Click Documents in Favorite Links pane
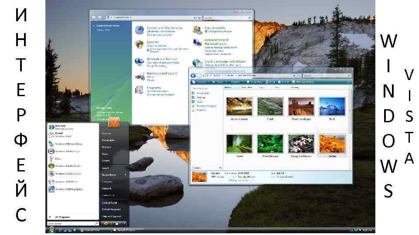 pyautogui.click(x=201, y=93)
